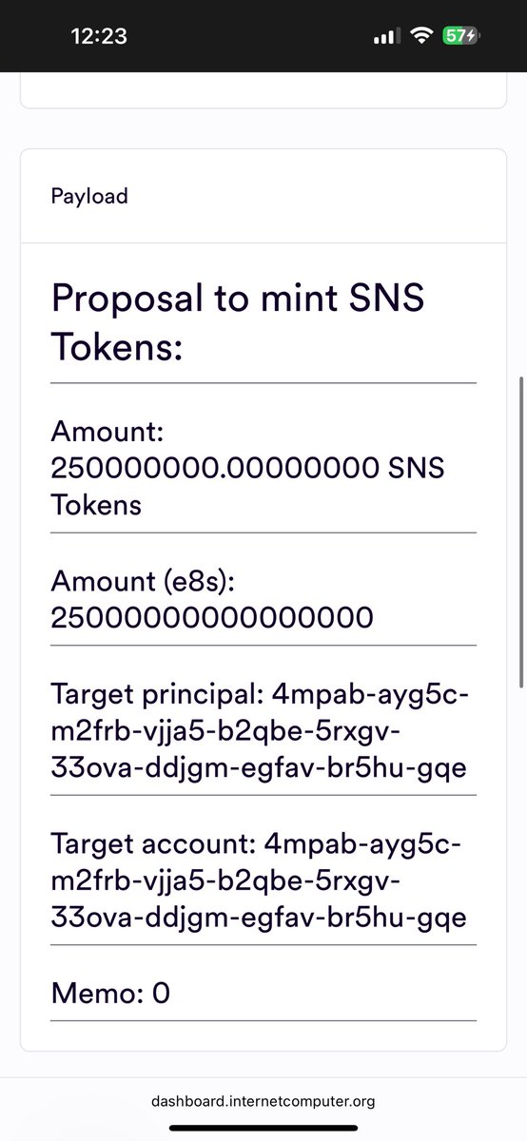Tap the battery 57 percent indicator
The height and width of the screenshot is (1141, 527).
pos(461,36)
